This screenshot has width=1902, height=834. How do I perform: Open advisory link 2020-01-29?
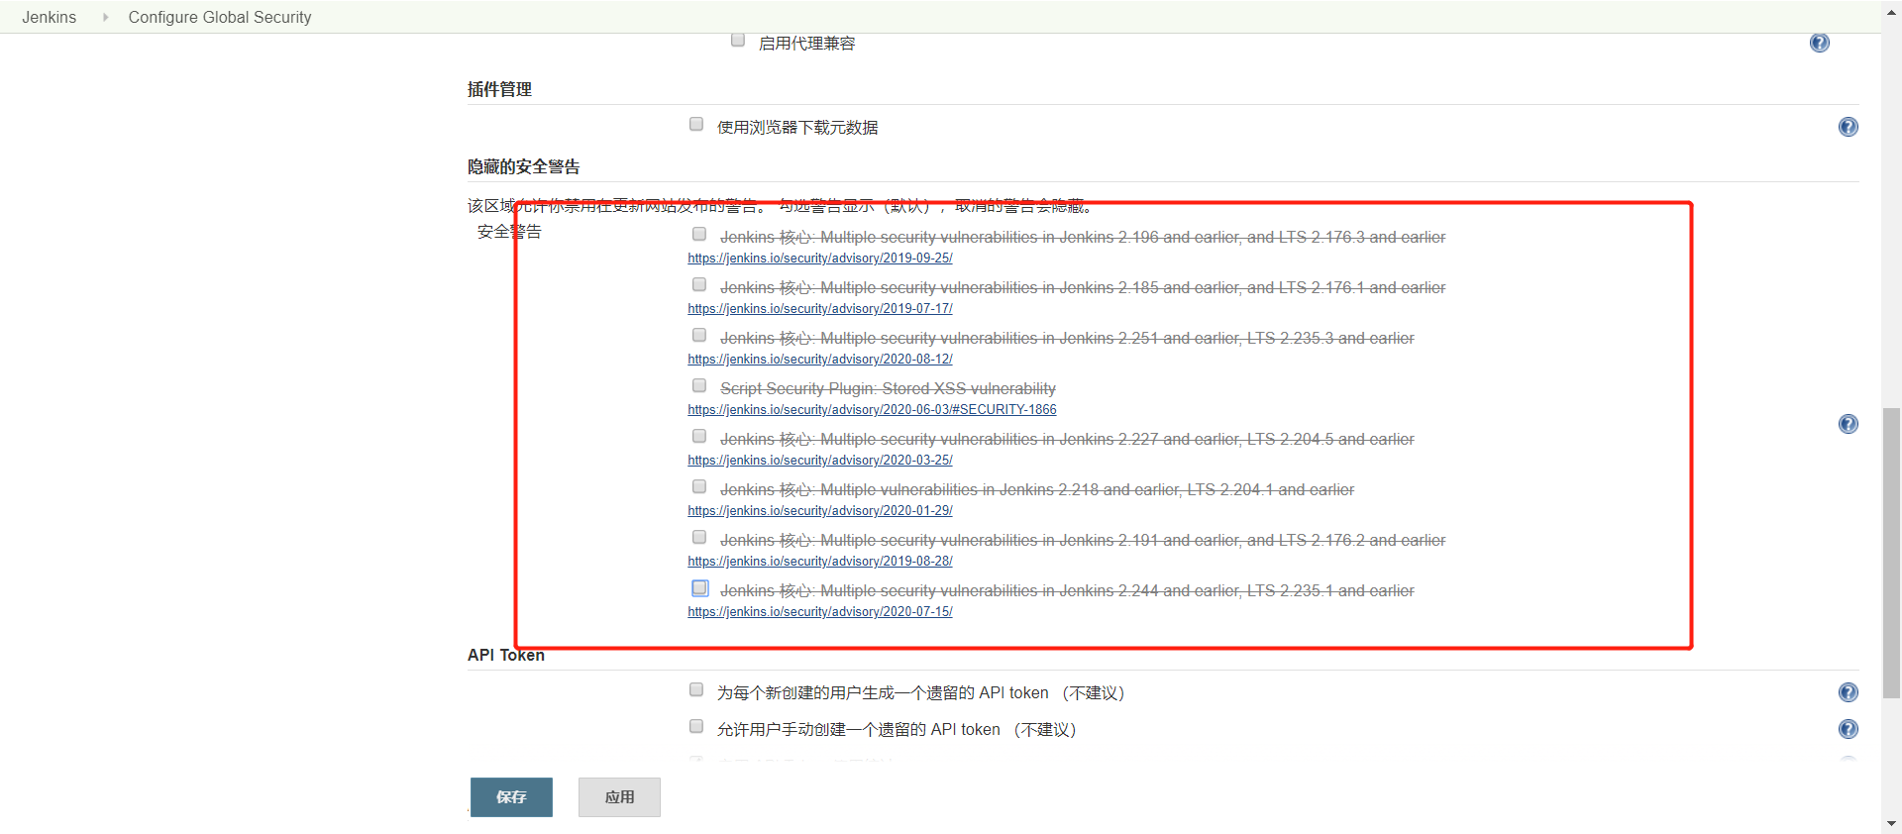coord(820,511)
